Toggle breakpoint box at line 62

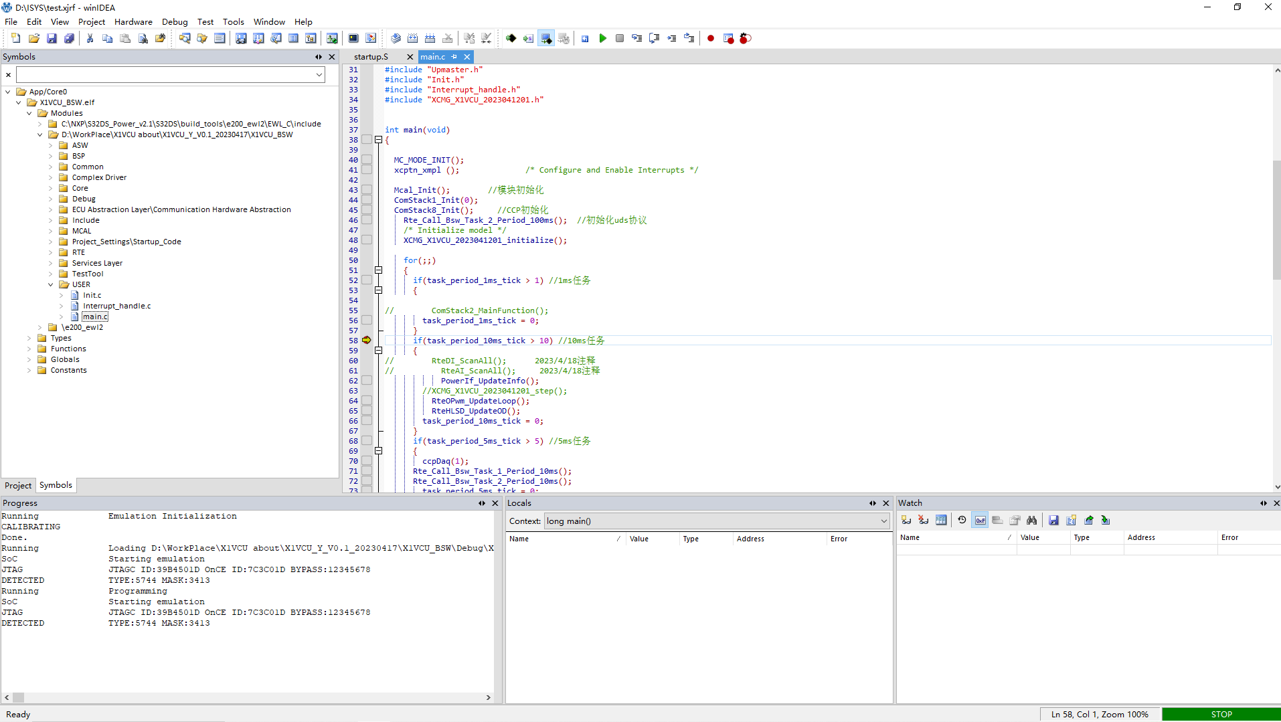[367, 381]
